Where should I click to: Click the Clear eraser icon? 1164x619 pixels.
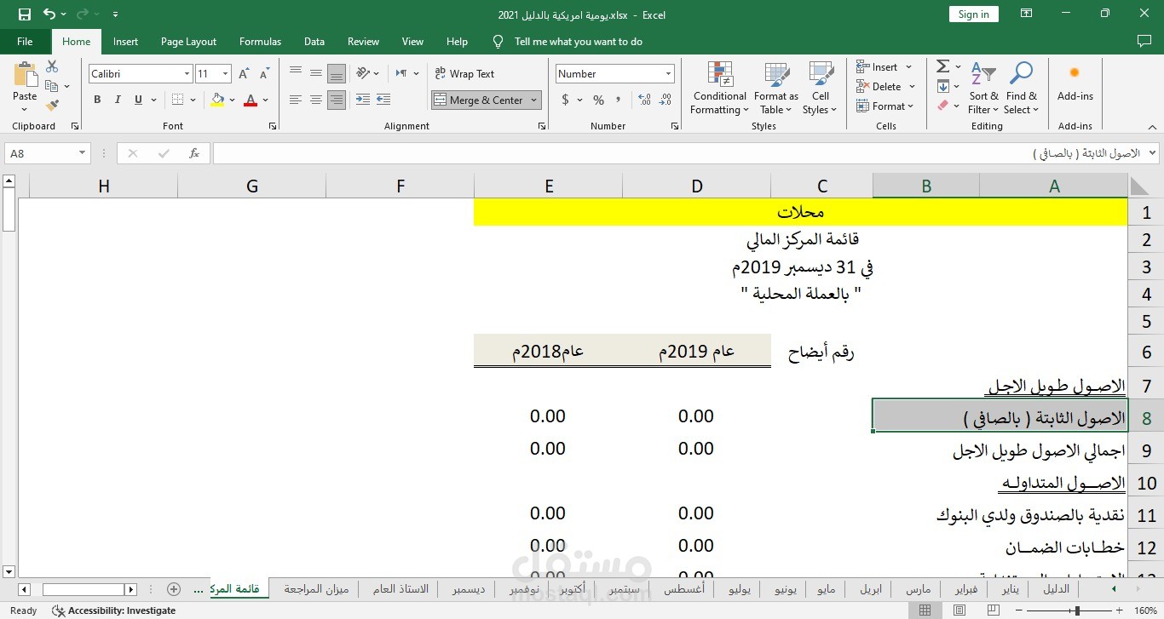(942, 106)
